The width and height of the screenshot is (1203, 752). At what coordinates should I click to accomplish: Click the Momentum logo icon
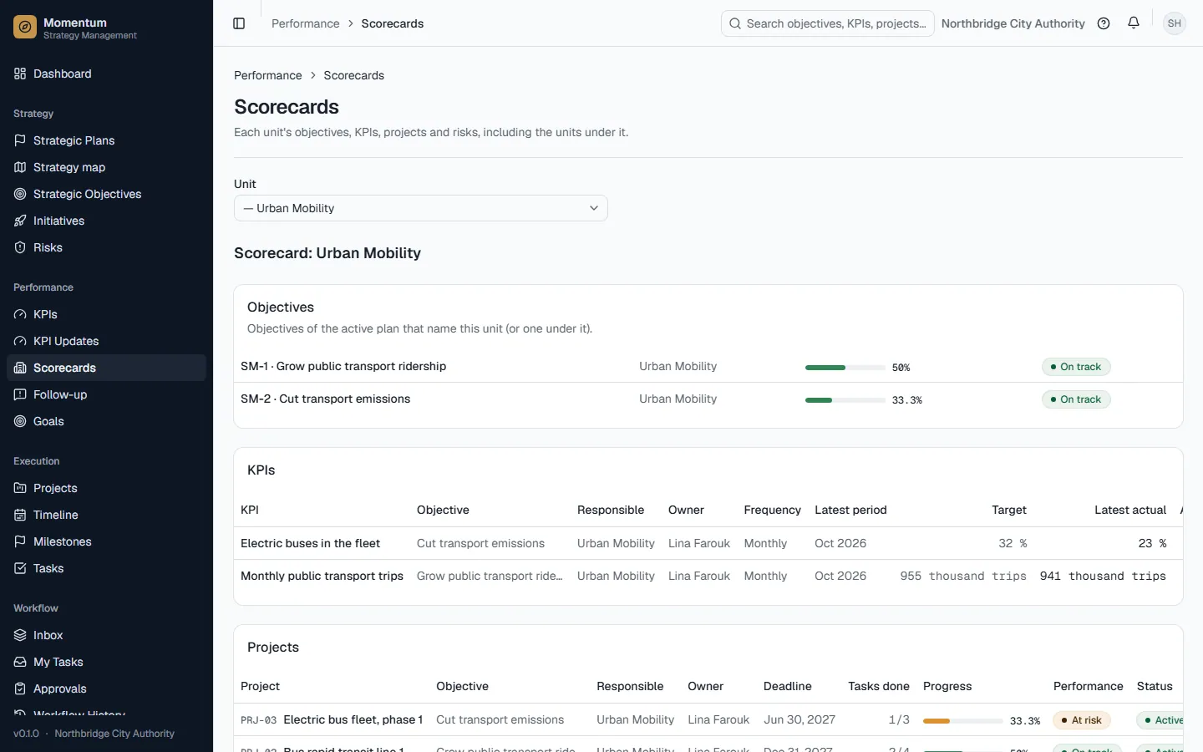(25, 28)
